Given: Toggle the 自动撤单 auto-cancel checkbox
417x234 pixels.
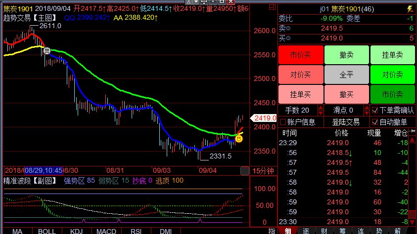Looking at the screenshot, I should pos(375,122).
